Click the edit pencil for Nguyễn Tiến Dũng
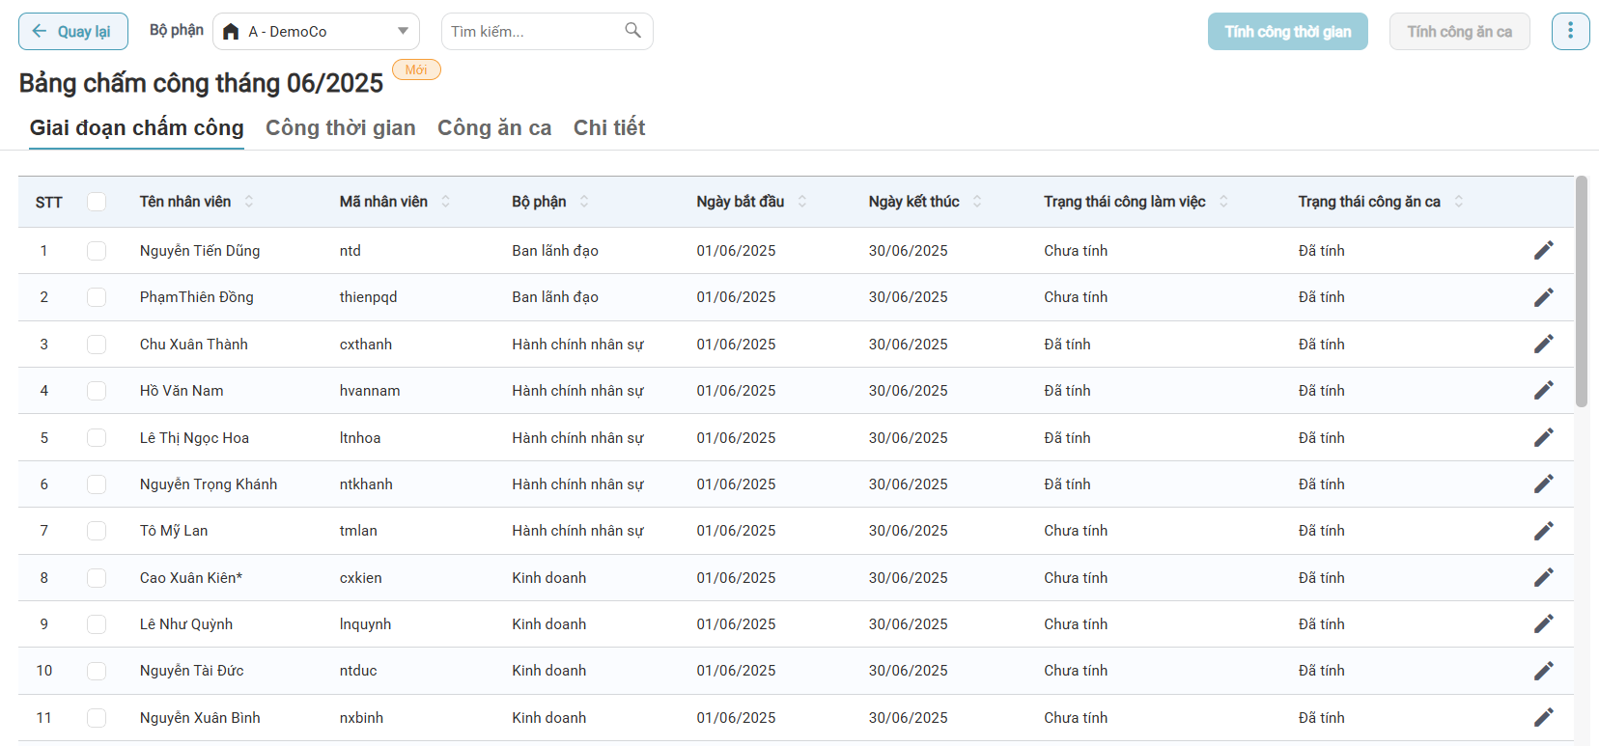Image resolution: width=1599 pixels, height=746 pixels. click(1543, 251)
